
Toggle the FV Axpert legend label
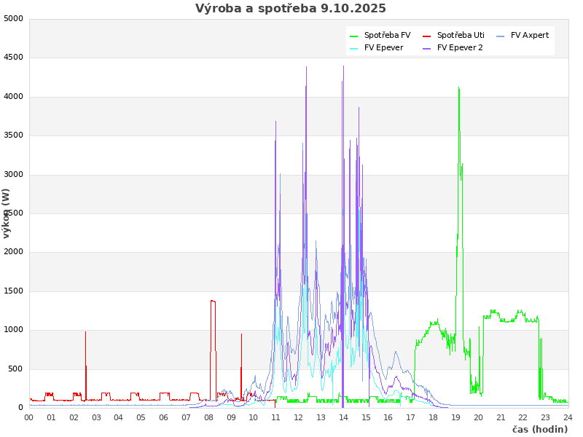530,35
